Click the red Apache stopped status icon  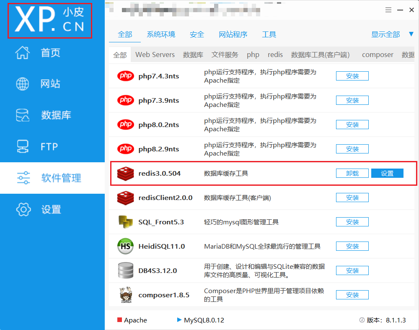click(120, 320)
